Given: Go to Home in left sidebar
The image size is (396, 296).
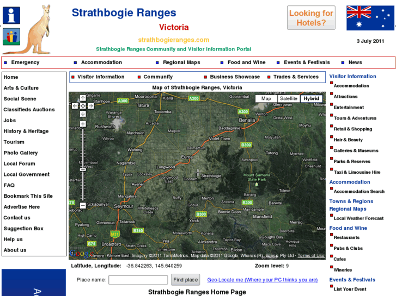Looking at the screenshot, I should pyautogui.click(x=11, y=77).
